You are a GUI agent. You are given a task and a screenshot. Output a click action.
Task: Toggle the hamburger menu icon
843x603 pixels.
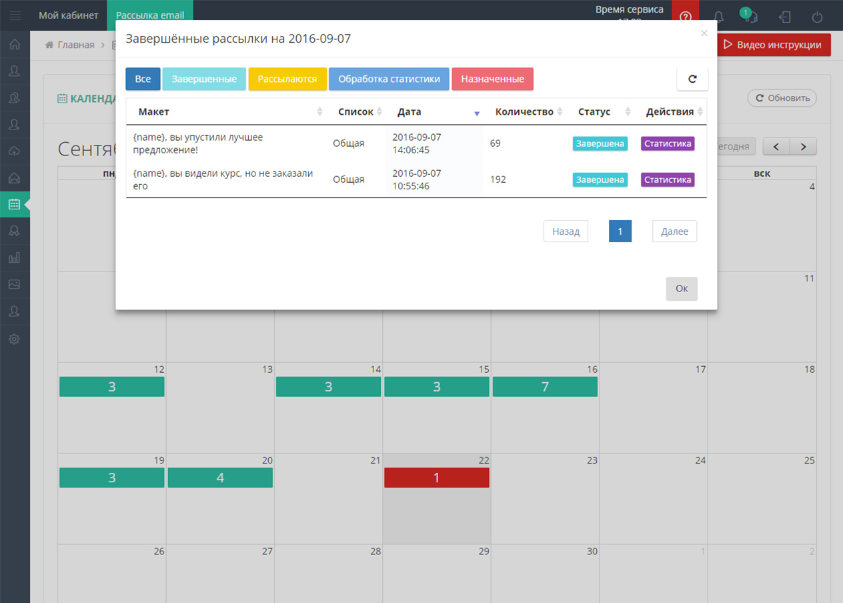coord(15,15)
